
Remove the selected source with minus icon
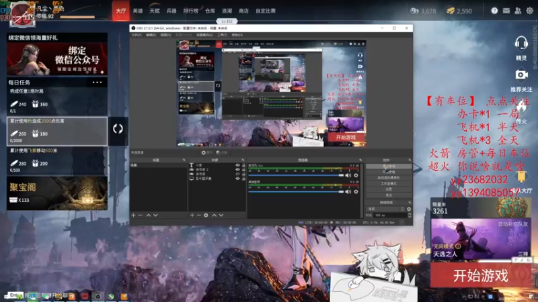pos(198,215)
